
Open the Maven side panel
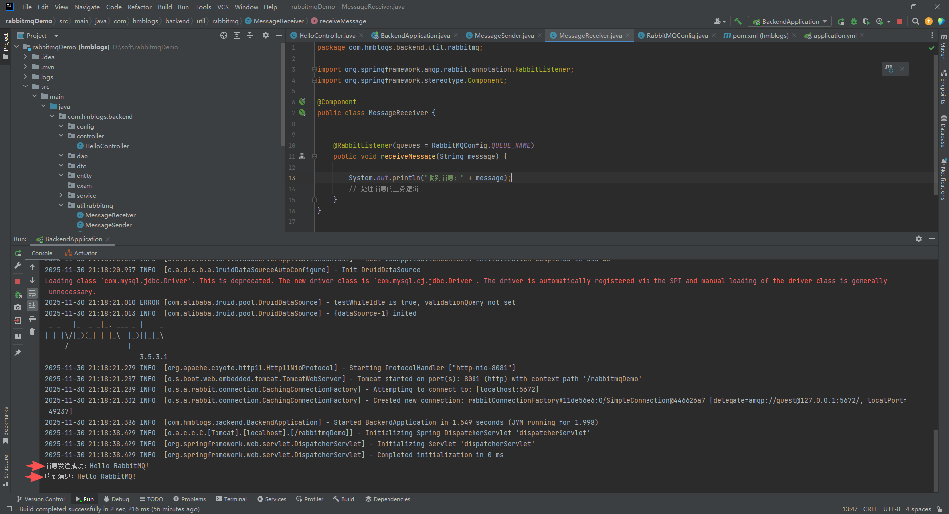(944, 46)
